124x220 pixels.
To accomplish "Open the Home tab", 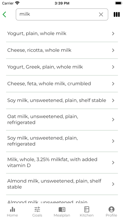I will [x=12, y=212].
